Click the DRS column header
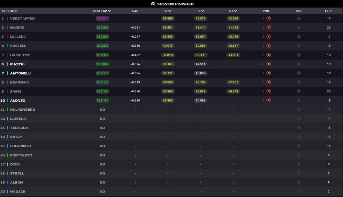The height and width of the screenshot is (197, 343). [299, 11]
